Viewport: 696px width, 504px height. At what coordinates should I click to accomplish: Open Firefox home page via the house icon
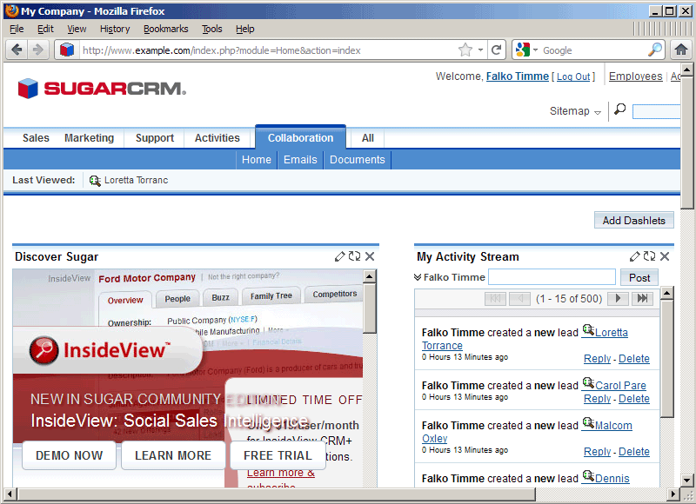(x=681, y=50)
